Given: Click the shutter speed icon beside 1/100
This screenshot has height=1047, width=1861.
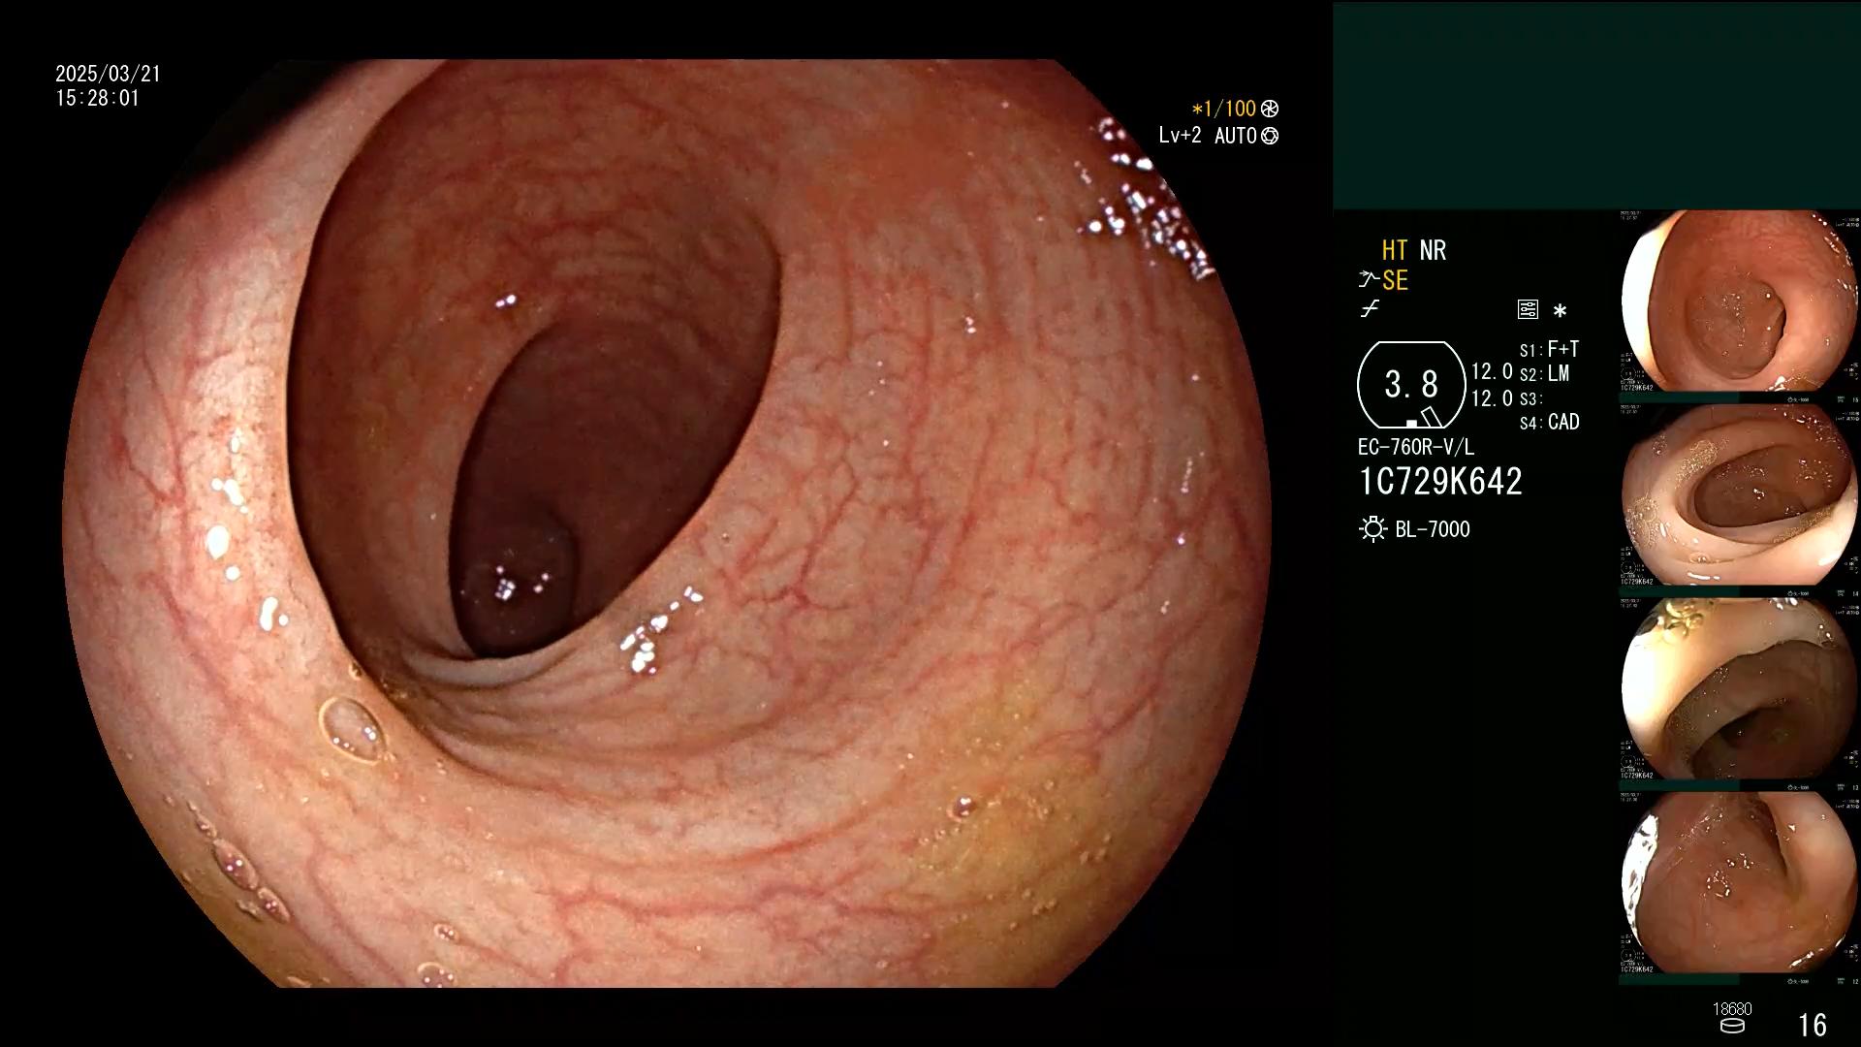Looking at the screenshot, I should tap(1270, 110).
